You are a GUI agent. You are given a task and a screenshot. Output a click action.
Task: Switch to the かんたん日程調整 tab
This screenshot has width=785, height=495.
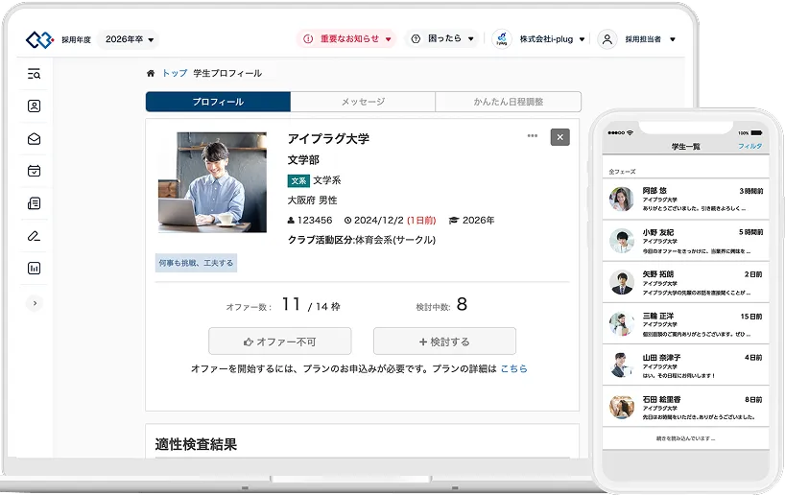pos(508,102)
